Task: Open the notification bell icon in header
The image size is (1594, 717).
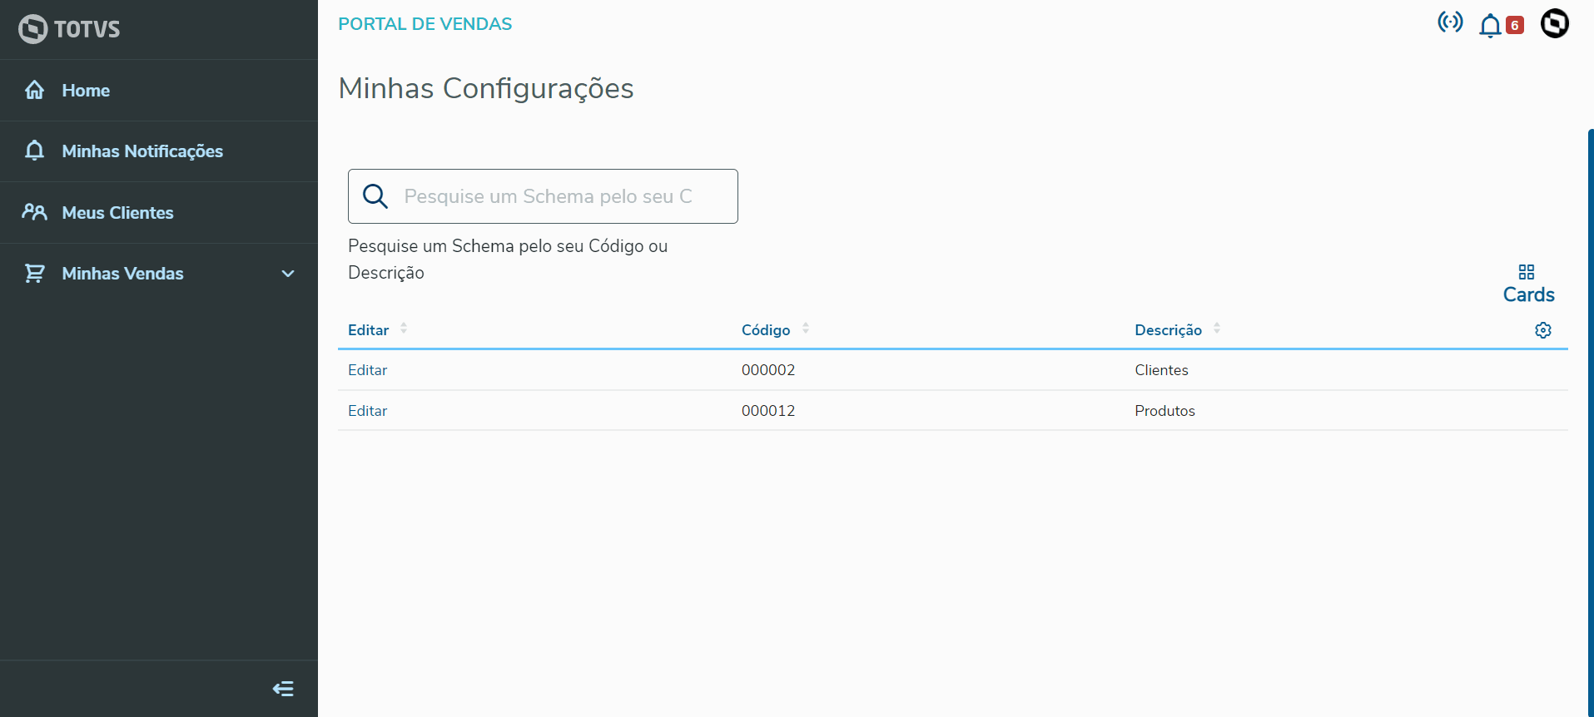Action: click(x=1490, y=26)
